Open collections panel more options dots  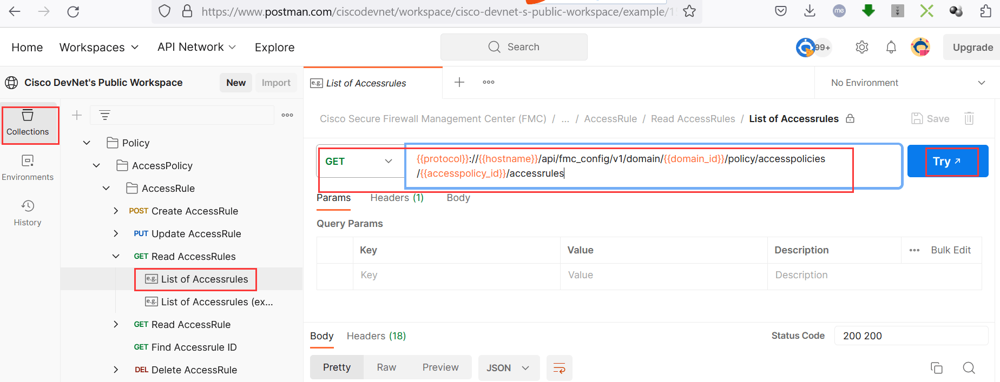tap(287, 115)
